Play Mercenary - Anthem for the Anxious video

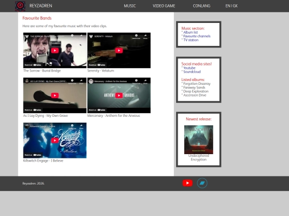coord(119,95)
